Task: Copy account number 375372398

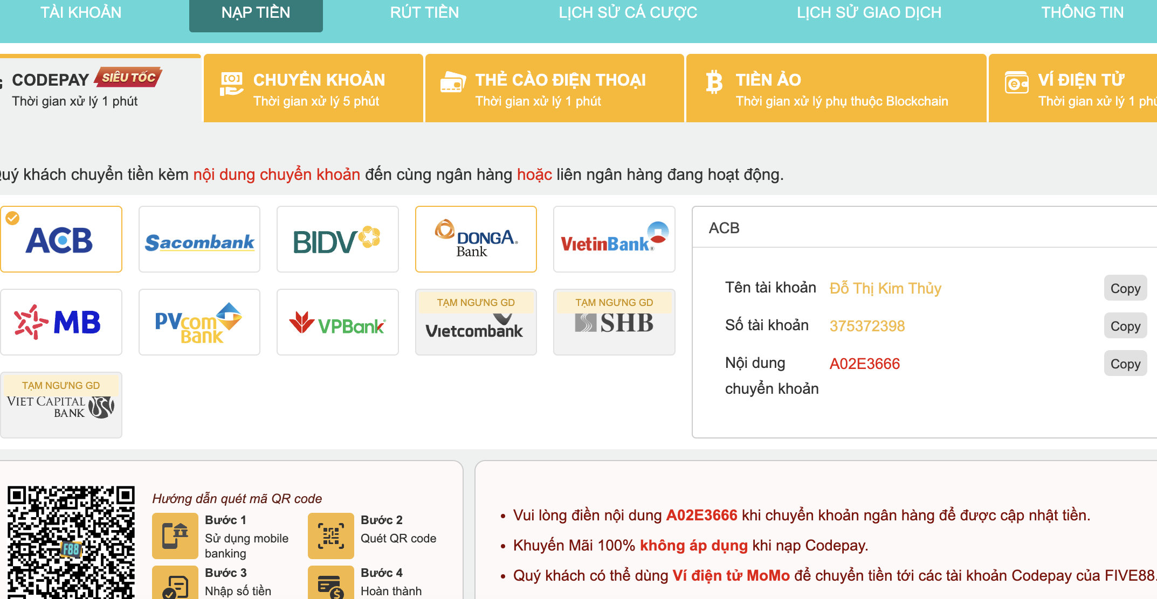Action: pyautogui.click(x=1125, y=326)
